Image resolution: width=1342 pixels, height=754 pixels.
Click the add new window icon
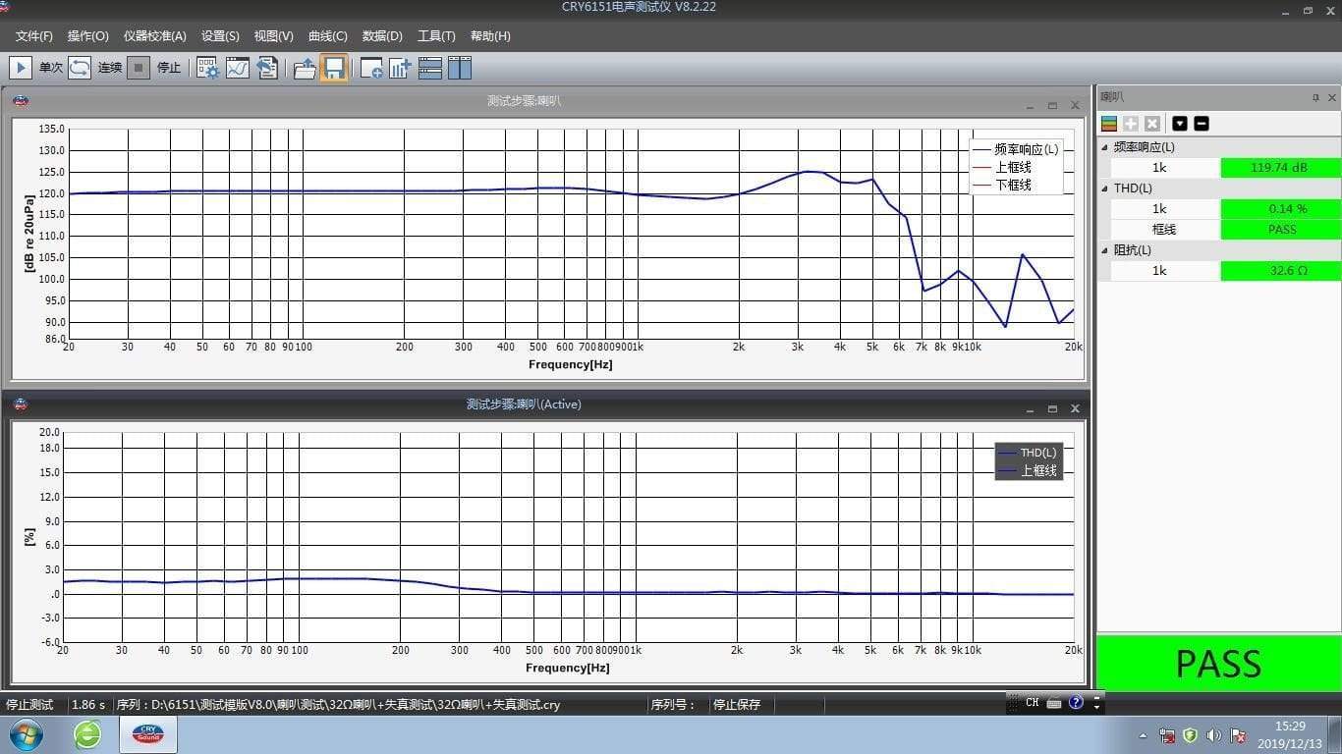pos(371,68)
